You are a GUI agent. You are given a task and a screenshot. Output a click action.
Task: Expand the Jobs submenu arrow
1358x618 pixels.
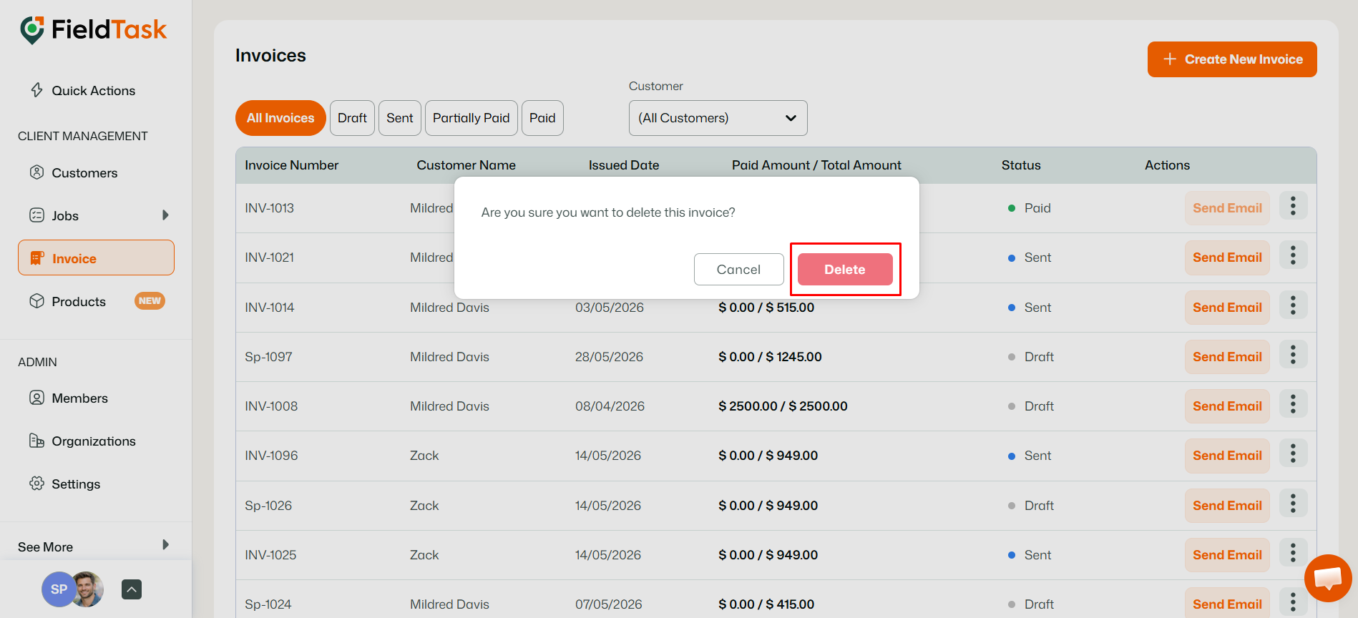(x=165, y=215)
